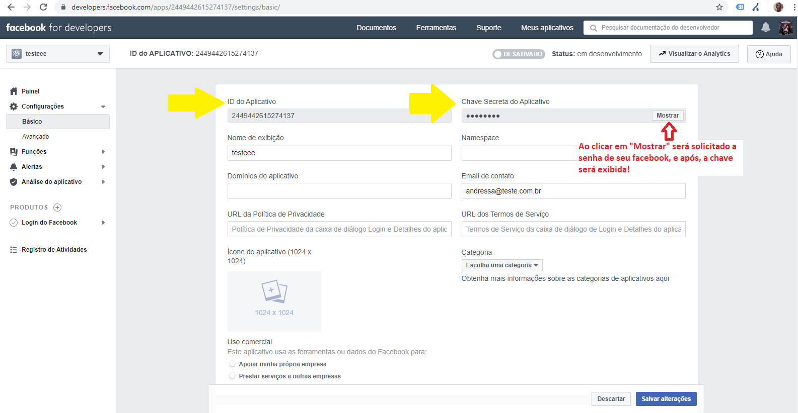798x413 pixels.
Task: Click the Funções roles icon
Action: click(14, 152)
